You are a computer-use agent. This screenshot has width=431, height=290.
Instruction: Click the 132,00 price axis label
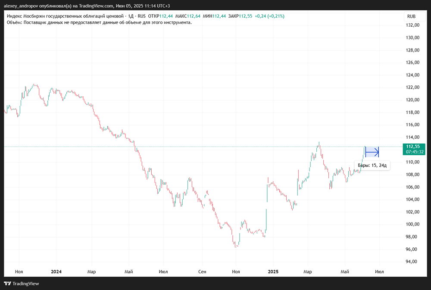click(x=412, y=25)
